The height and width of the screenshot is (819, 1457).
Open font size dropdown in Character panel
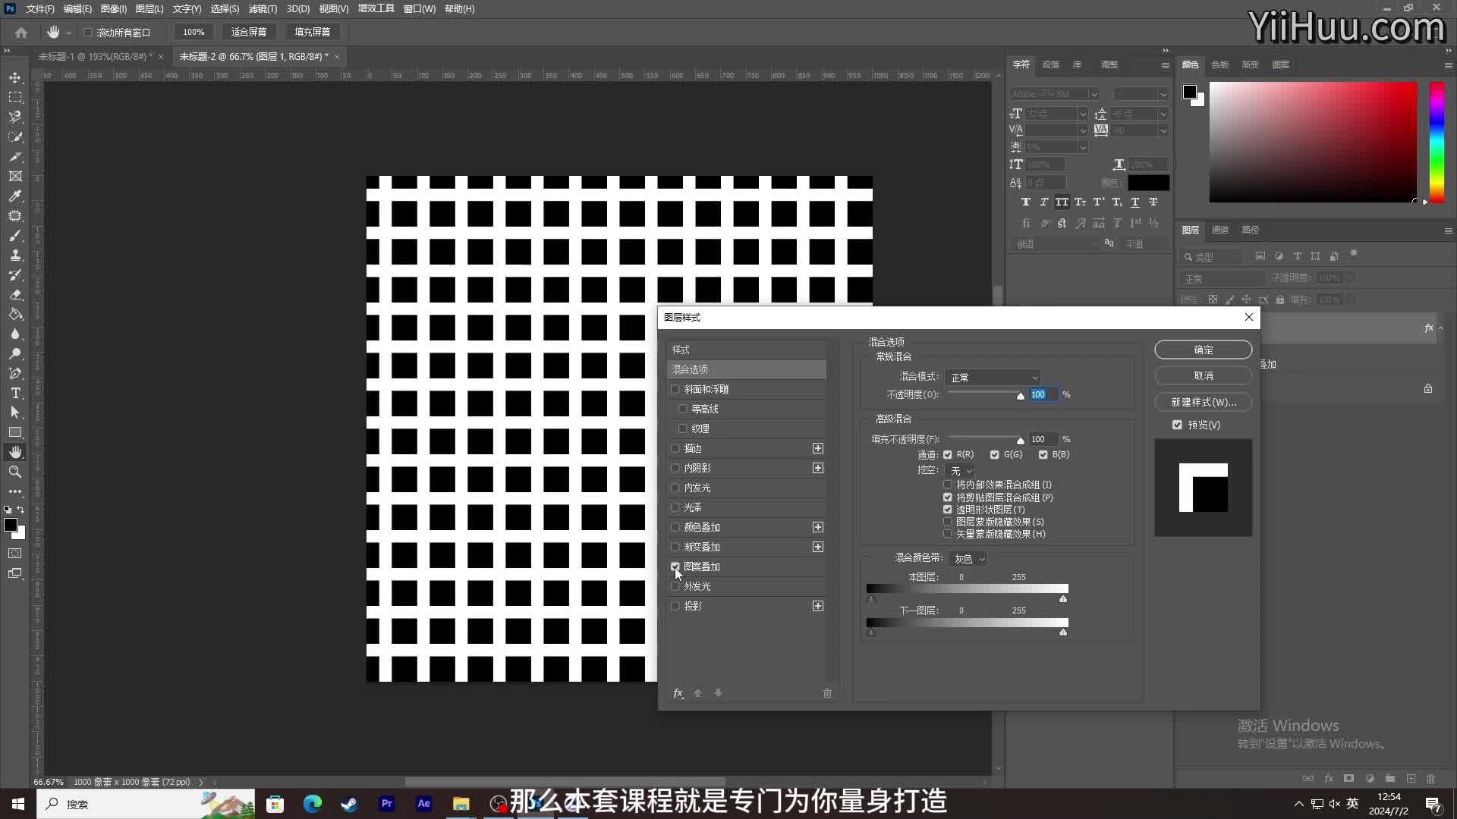tap(1083, 114)
